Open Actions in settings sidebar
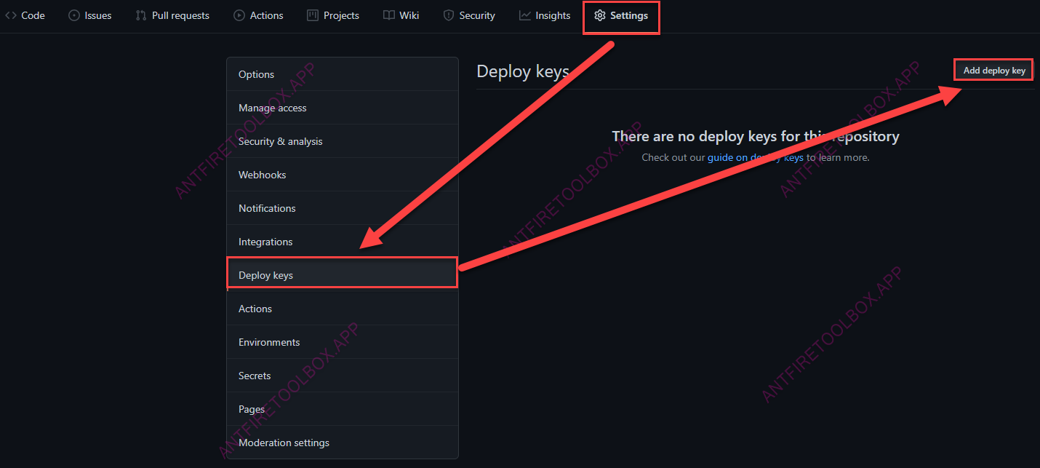Viewport: 1040px width, 468px height. [x=343, y=309]
